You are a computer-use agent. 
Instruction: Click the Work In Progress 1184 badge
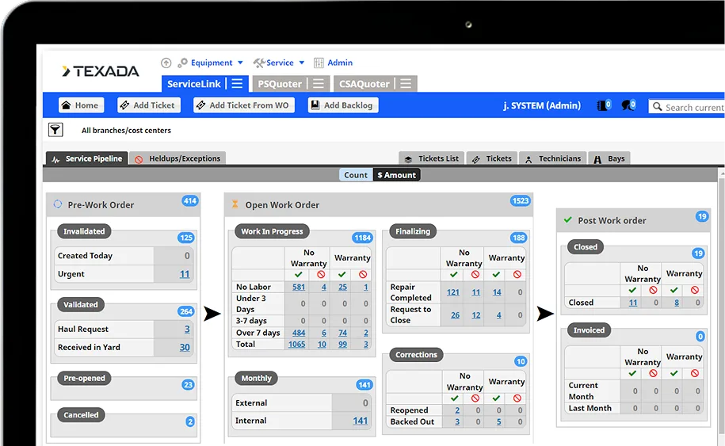click(x=362, y=238)
